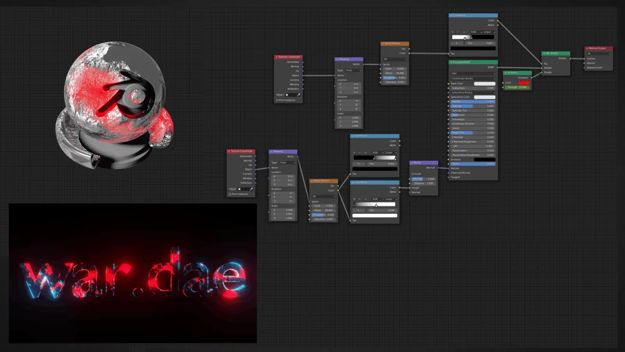
Task: Click the Tangent input socket on Principled BSDF
Action: click(x=449, y=177)
